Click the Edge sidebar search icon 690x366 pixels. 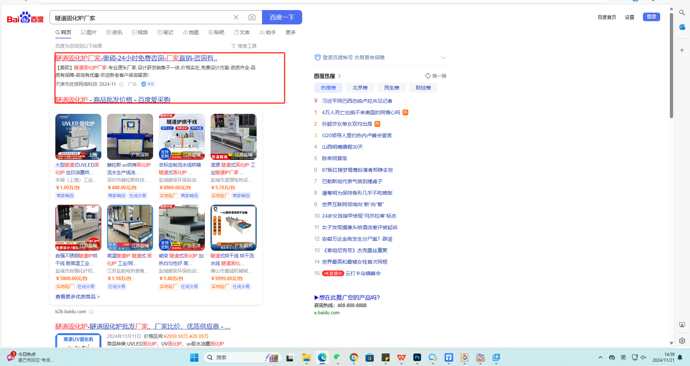[x=682, y=13]
